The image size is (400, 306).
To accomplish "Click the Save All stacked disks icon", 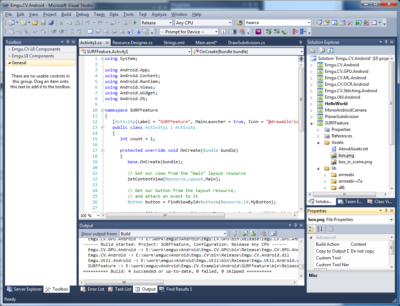I will click(51, 23).
